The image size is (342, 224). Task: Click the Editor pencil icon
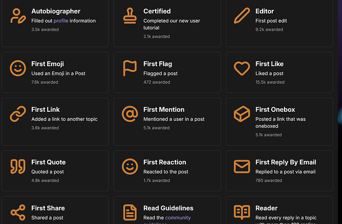[242, 16]
